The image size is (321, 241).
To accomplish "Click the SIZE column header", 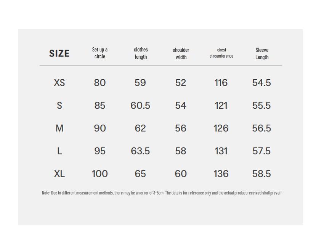I will (59, 53).
